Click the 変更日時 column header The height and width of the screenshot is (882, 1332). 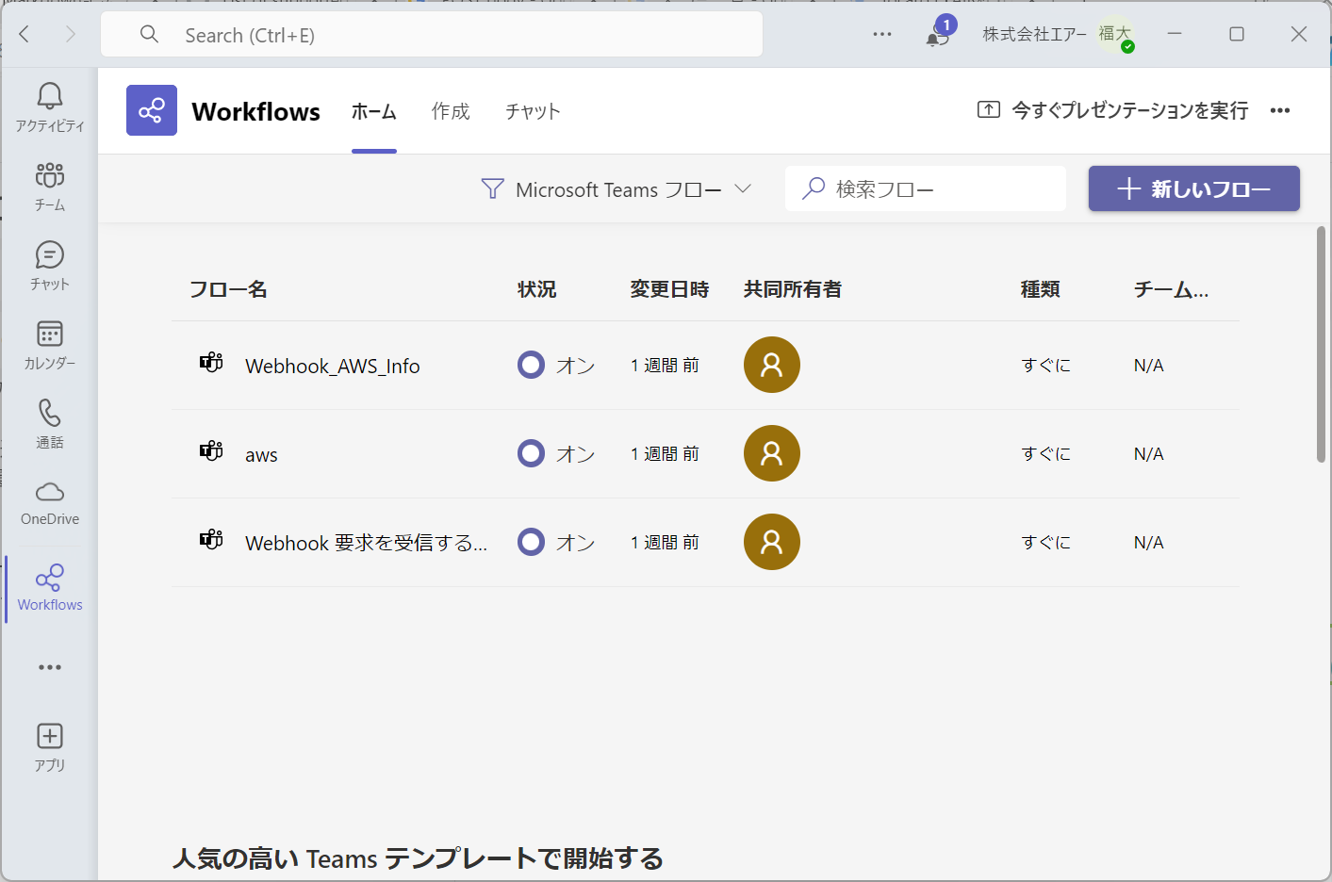(x=669, y=289)
